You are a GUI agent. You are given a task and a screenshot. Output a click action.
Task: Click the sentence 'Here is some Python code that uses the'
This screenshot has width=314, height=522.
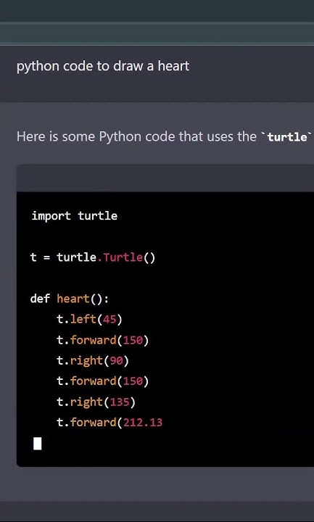(x=136, y=136)
